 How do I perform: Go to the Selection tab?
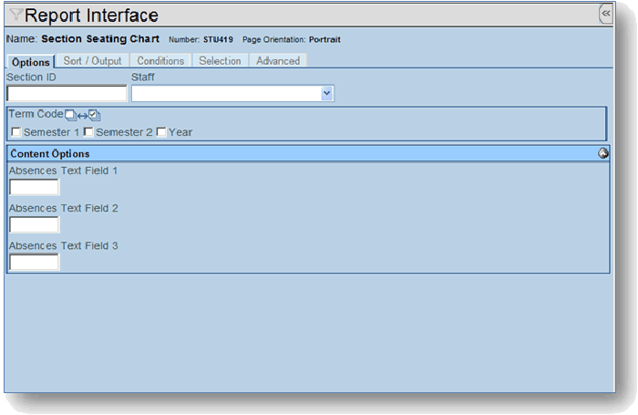pyautogui.click(x=220, y=61)
